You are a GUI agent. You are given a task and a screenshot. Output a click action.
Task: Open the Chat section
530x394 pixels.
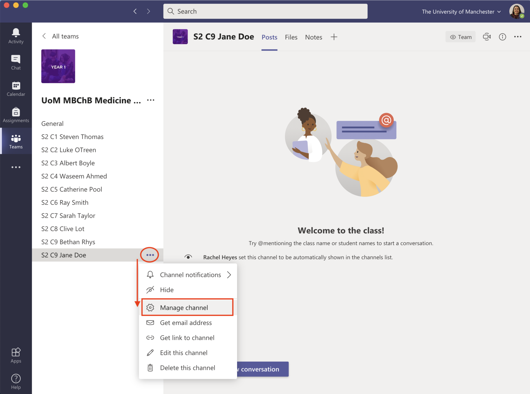coord(16,62)
